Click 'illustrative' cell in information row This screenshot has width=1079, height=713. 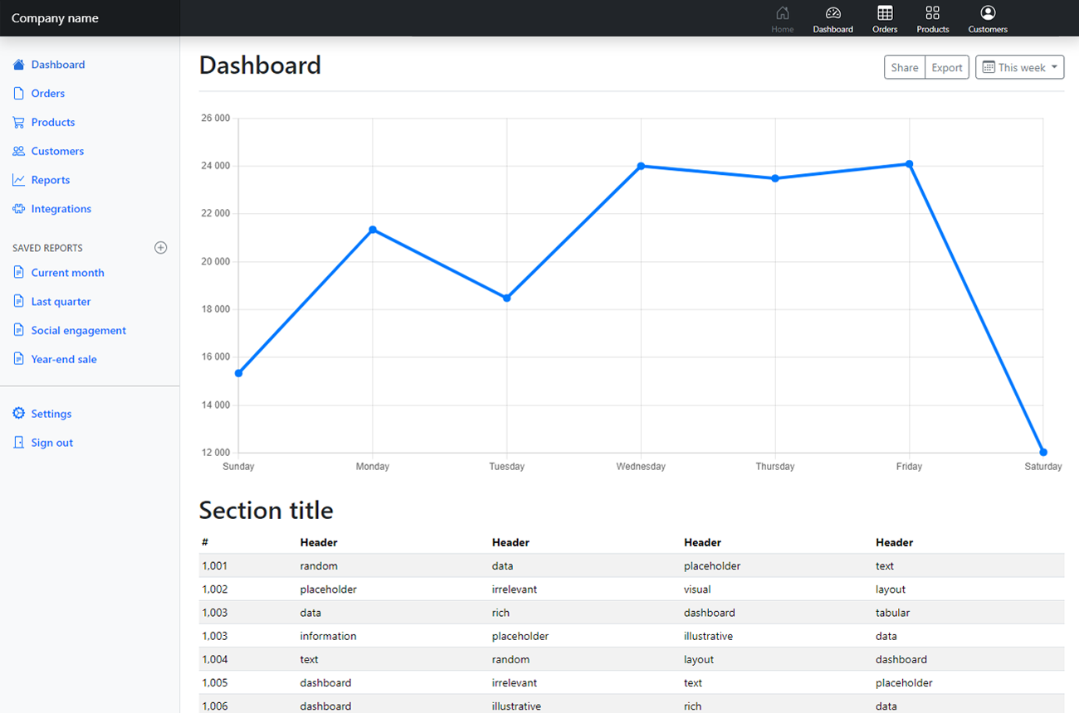(708, 636)
